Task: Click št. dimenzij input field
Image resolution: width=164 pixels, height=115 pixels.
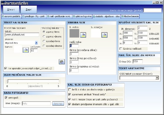Action: click(x=143, y=28)
